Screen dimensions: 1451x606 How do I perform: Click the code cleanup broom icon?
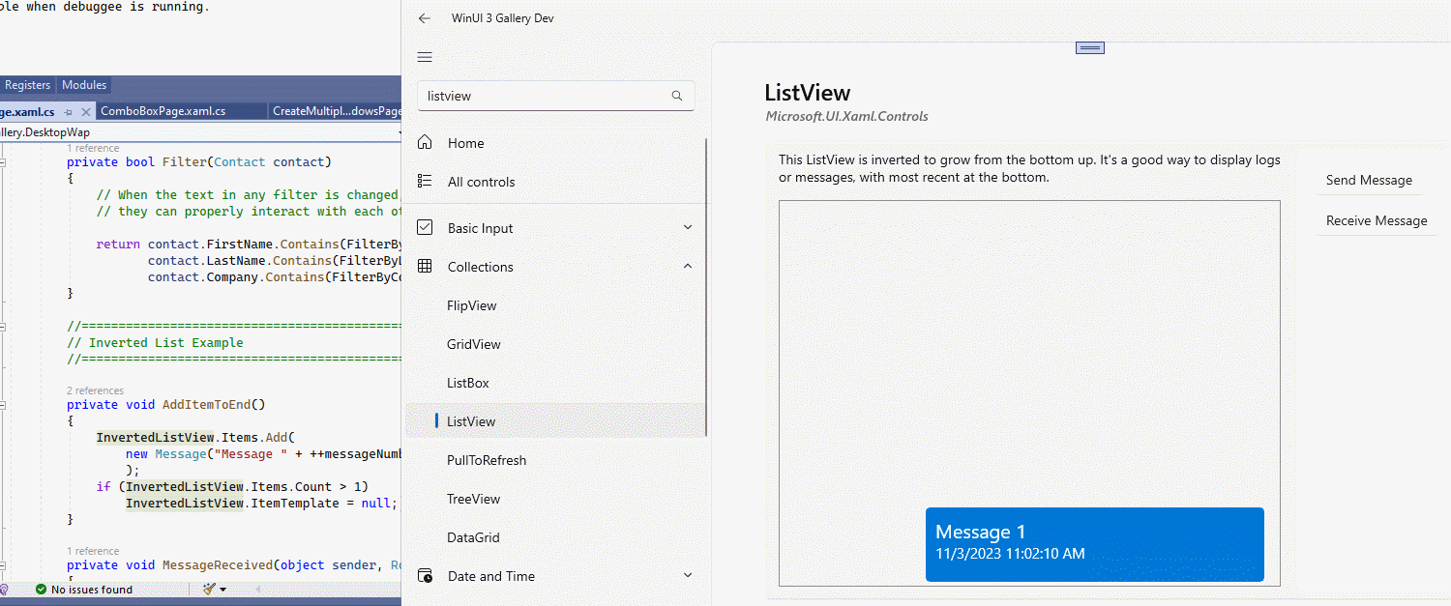209,589
